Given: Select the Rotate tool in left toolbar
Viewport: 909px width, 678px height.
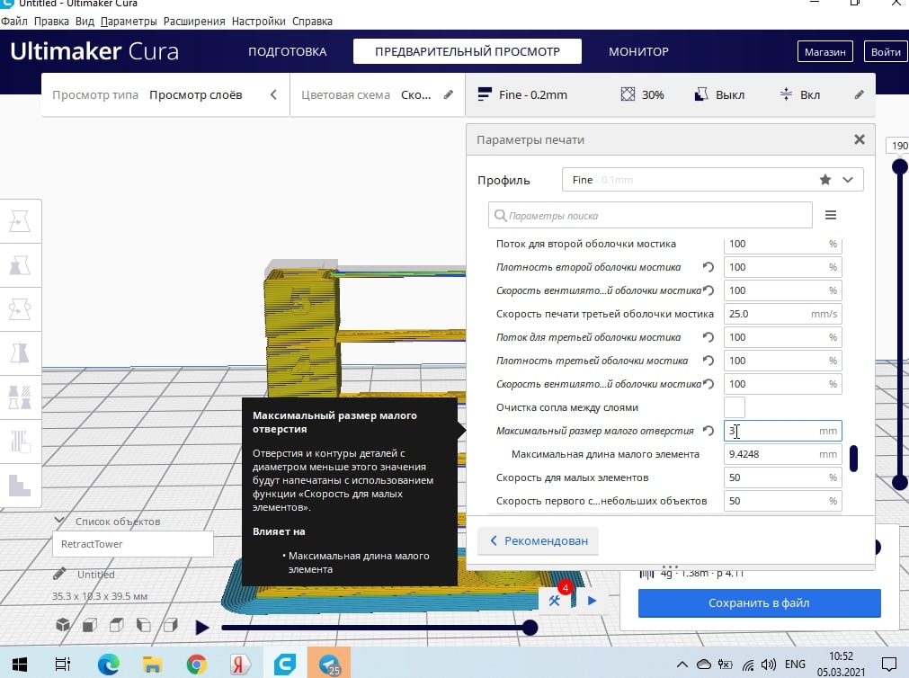Looking at the screenshot, I should point(21,309).
